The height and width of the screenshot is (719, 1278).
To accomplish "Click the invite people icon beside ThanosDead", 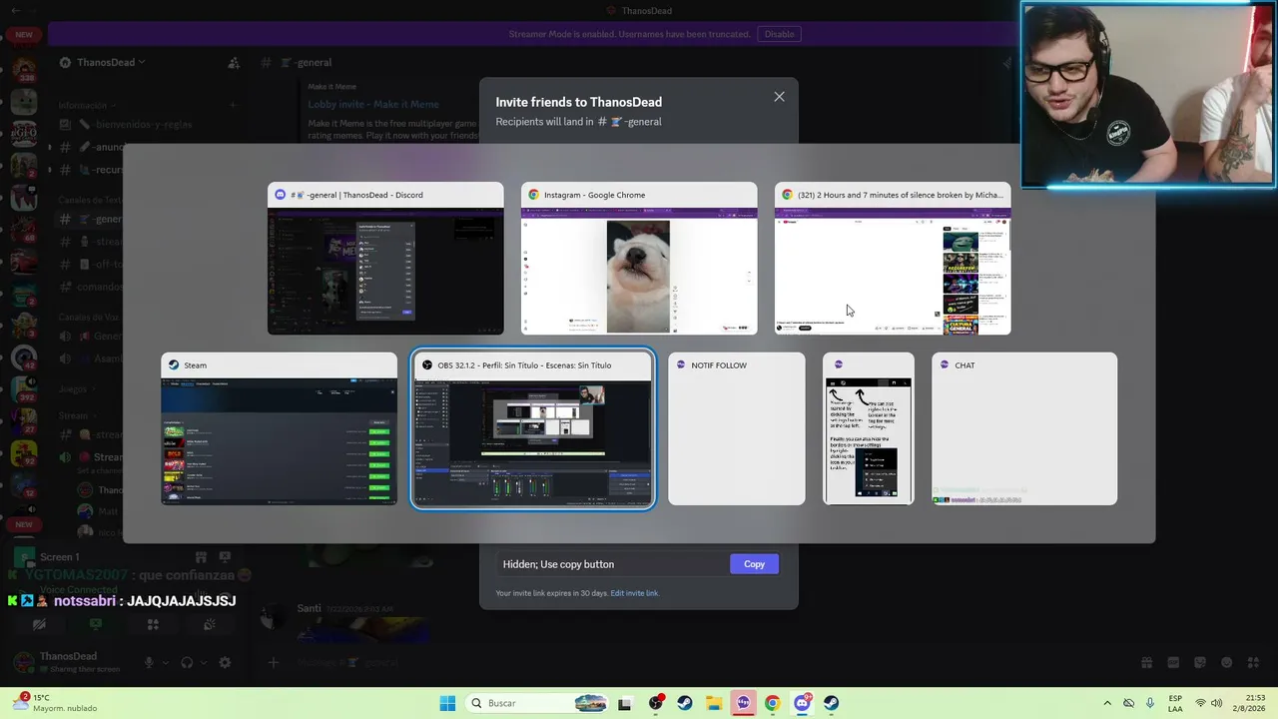I will pyautogui.click(x=234, y=63).
